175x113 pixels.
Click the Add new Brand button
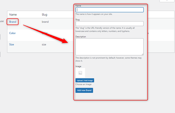[x=84, y=90]
